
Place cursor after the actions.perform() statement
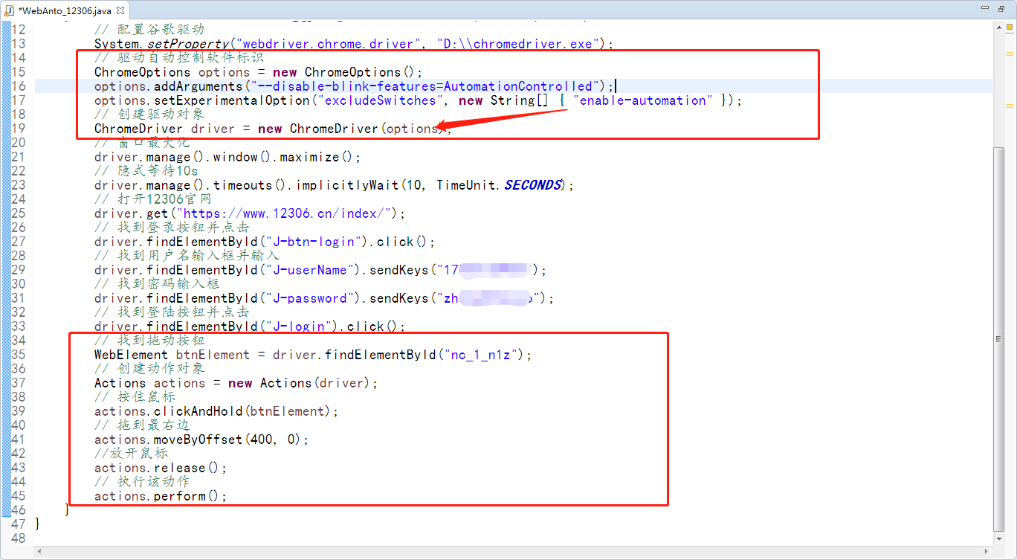coord(228,495)
